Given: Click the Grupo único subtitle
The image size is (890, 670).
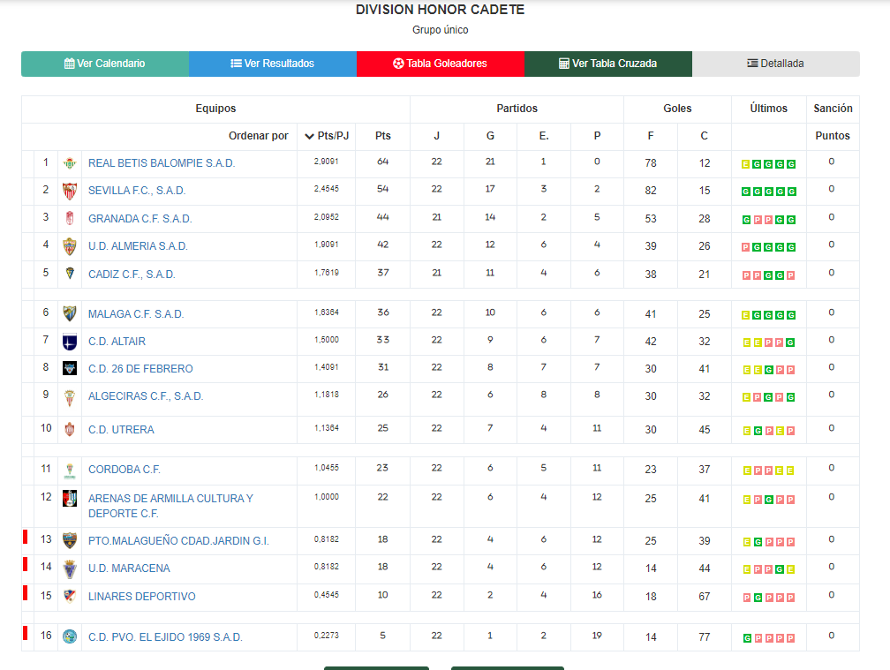Looking at the screenshot, I should pos(441,30).
